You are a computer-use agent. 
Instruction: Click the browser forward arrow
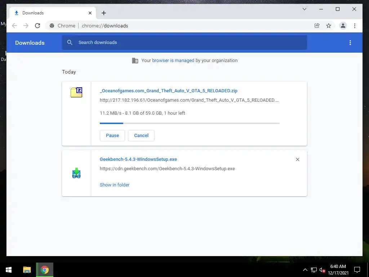coord(26,26)
